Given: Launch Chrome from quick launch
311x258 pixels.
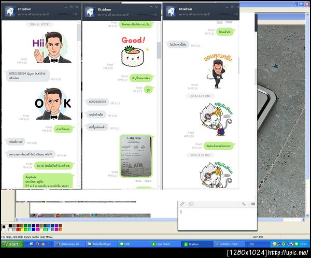Looking at the screenshot, I should [43, 244].
